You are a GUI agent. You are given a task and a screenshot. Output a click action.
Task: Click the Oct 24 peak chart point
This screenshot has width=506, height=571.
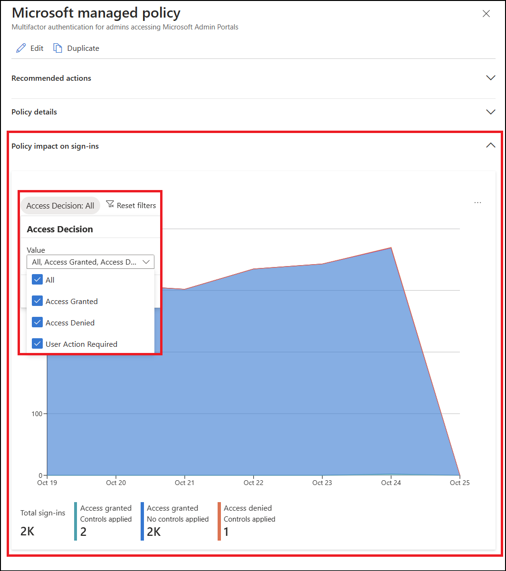[x=391, y=247]
